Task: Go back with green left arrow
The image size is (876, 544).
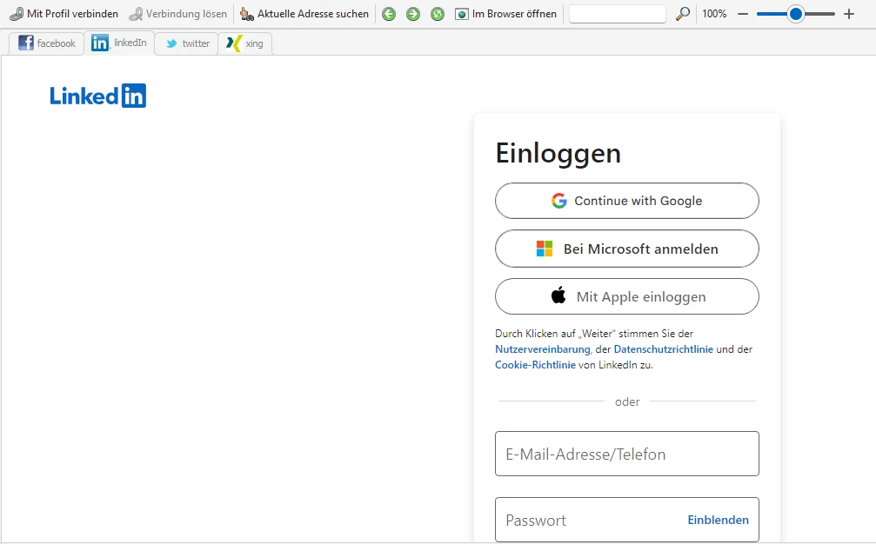Action: pos(389,14)
